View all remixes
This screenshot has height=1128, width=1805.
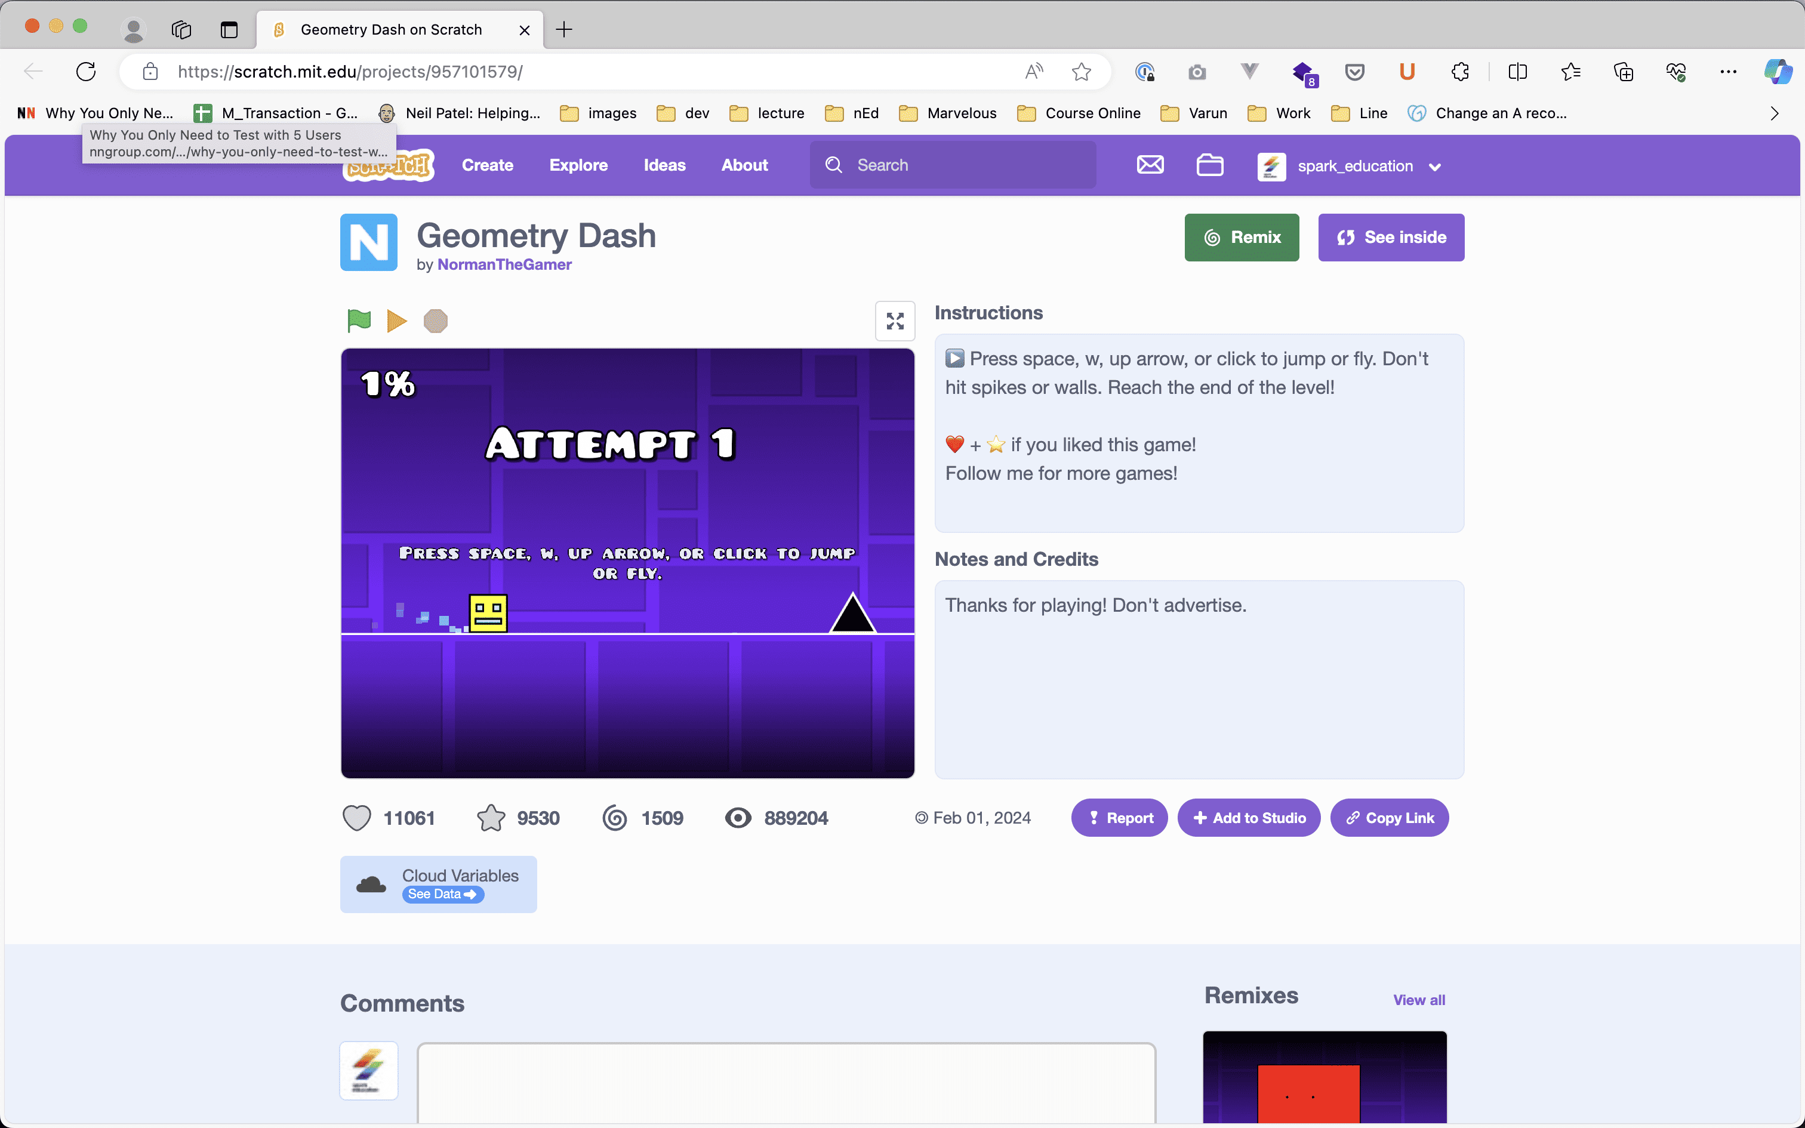tap(1419, 1000)
